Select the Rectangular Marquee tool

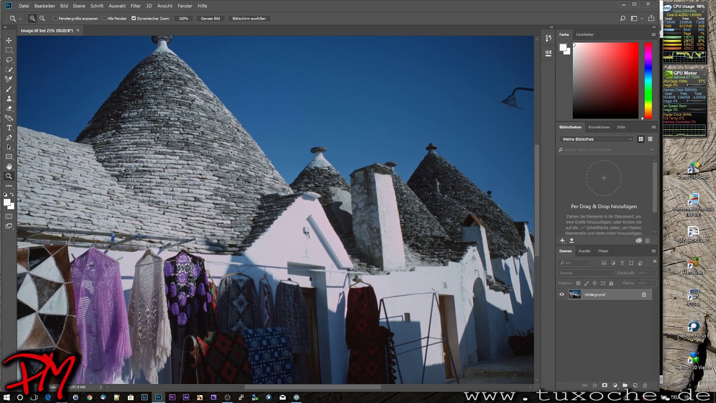9,50
